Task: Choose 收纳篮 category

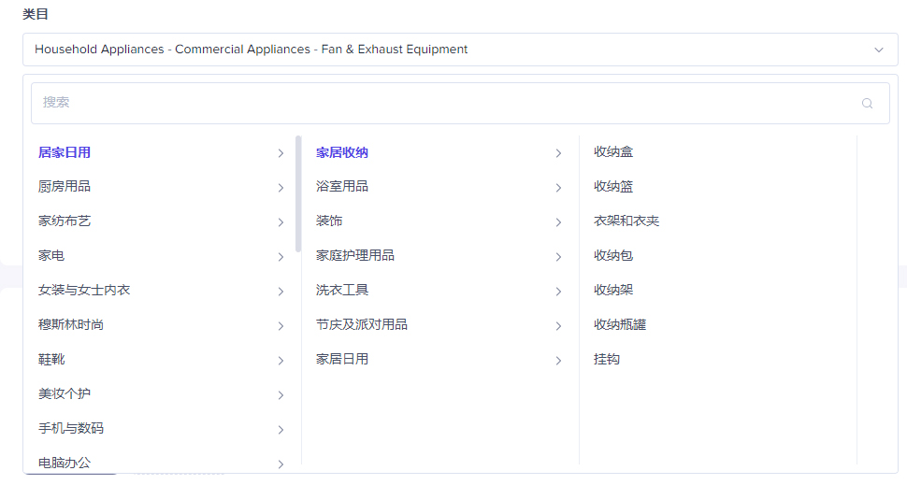Action: pos(613,186)
